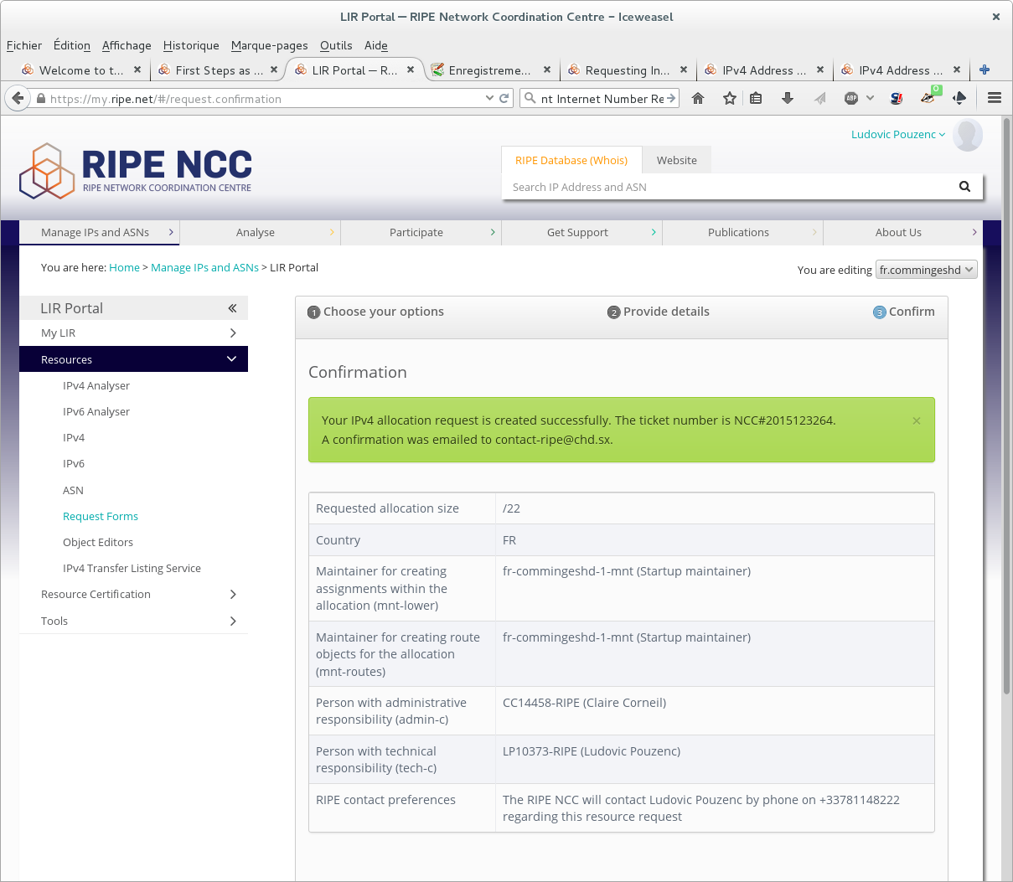Click the search go arrow in browser search bar

[x=671, y=98]
